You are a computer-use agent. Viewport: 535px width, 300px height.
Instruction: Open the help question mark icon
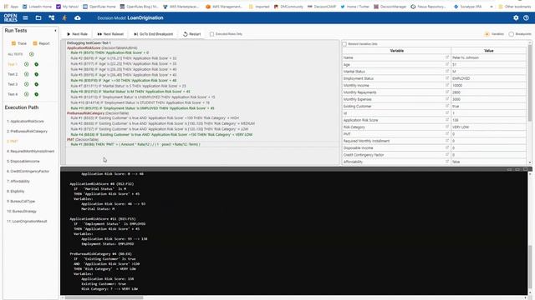click(526, 17)
